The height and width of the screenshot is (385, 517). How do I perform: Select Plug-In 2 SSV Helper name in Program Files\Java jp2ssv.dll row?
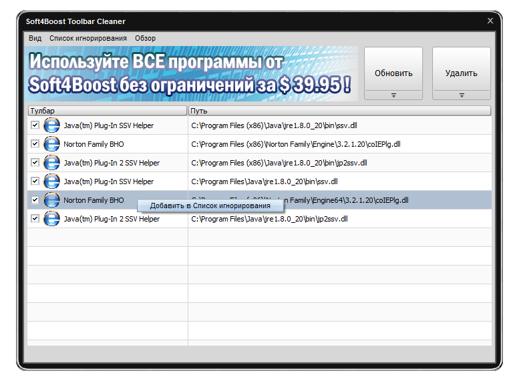(112, 219)
